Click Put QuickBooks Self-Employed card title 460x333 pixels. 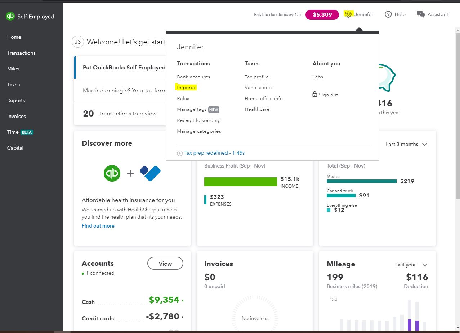tap(124, 67)
